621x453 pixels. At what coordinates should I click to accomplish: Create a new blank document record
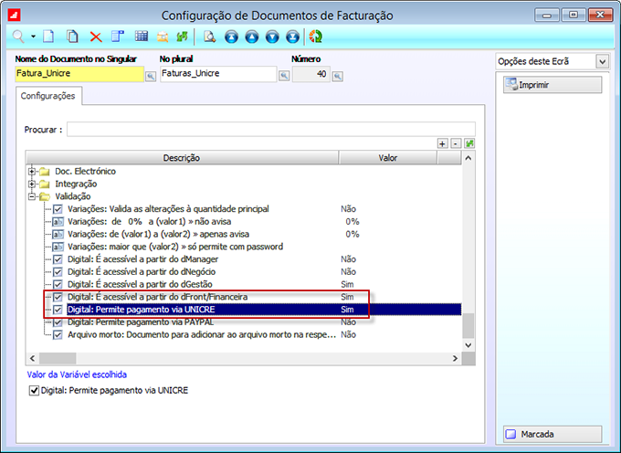pyautogui.click(x=48, y=37)
